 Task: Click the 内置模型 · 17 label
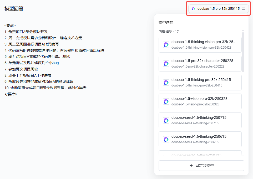tap(169, 32)
